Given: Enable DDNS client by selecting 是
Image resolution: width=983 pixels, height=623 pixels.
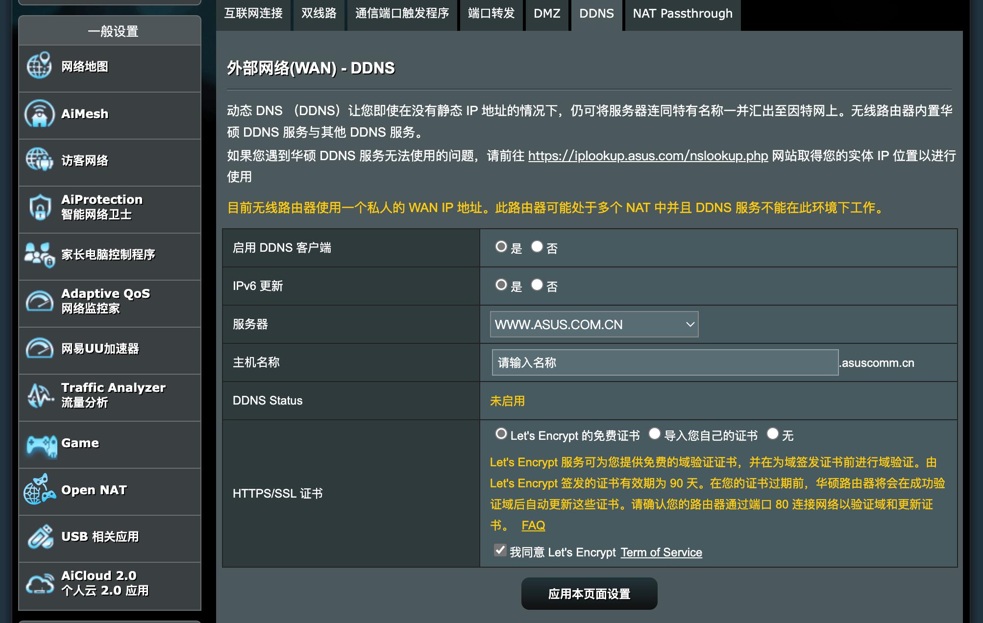Looking at the screenshot, I should (x=501, y=247).
